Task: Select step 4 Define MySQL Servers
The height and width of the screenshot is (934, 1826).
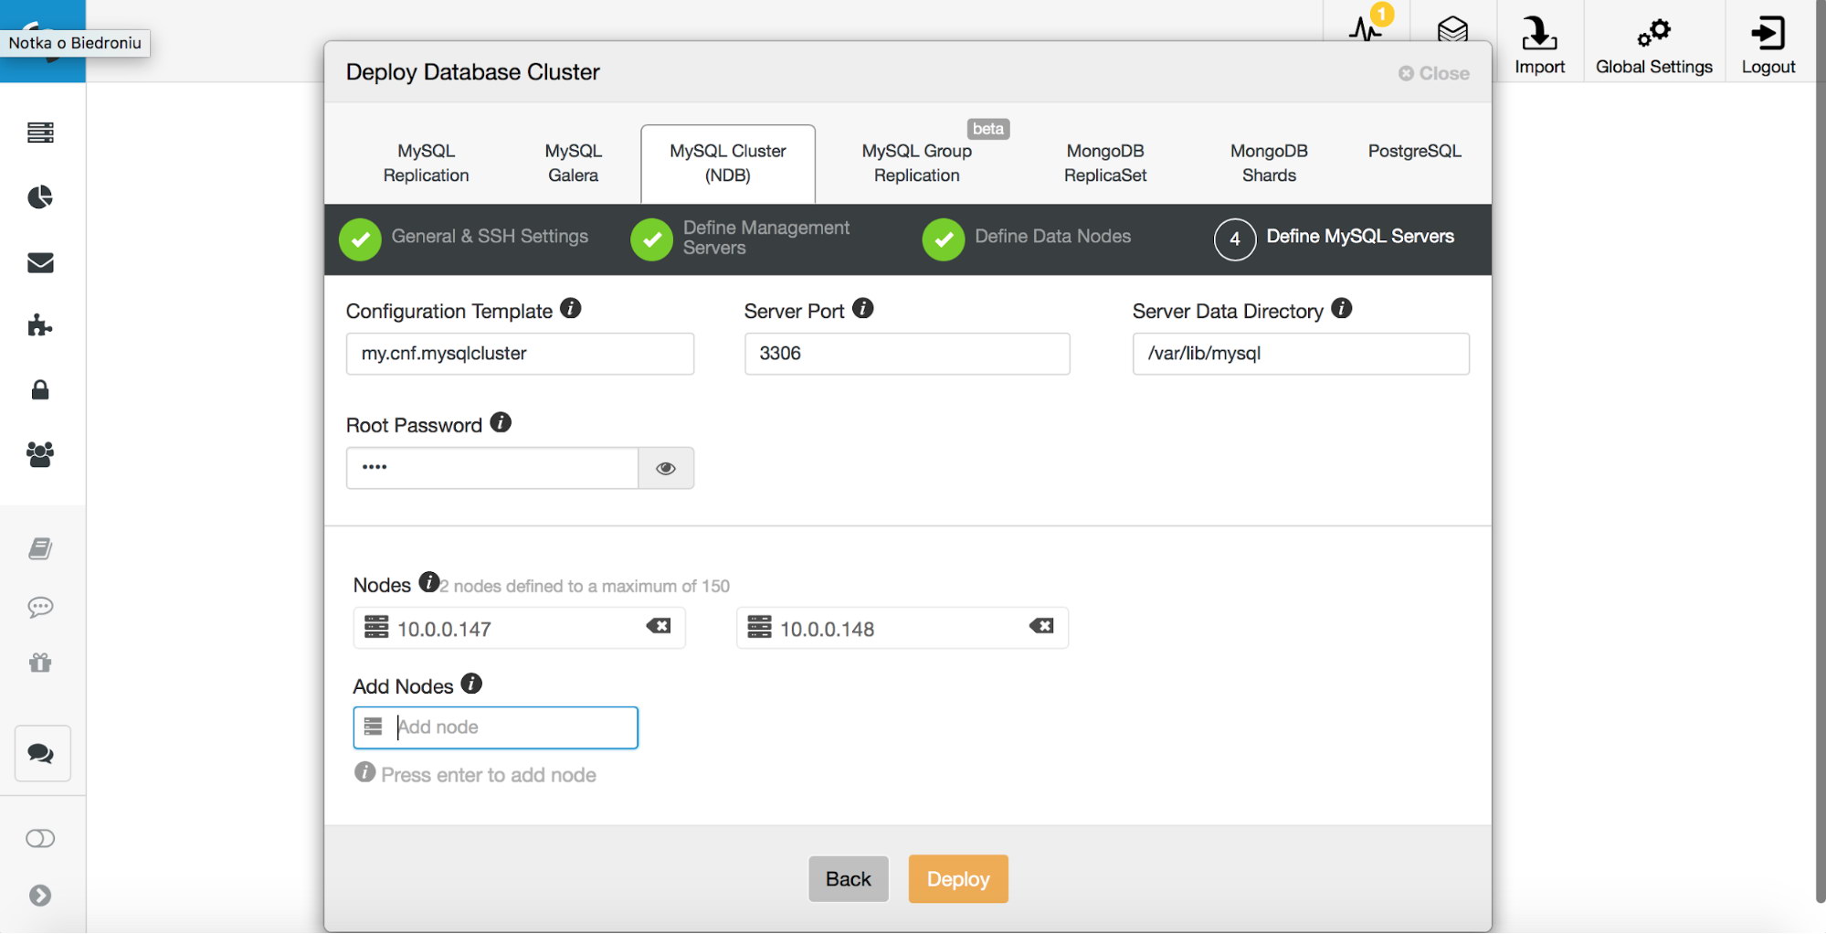Action: [1334, 239]
